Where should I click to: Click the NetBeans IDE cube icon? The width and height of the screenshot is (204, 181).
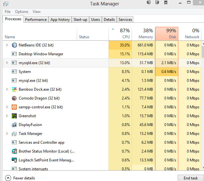click(x=14, y=45)
